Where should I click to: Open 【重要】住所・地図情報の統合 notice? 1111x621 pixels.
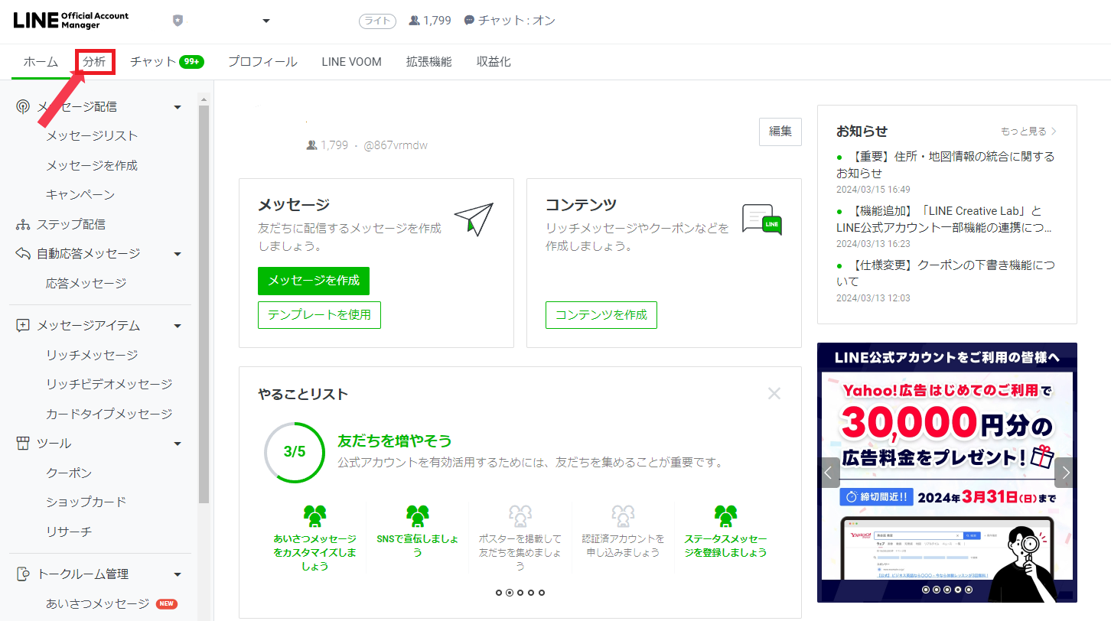click(x=946, y=164)
